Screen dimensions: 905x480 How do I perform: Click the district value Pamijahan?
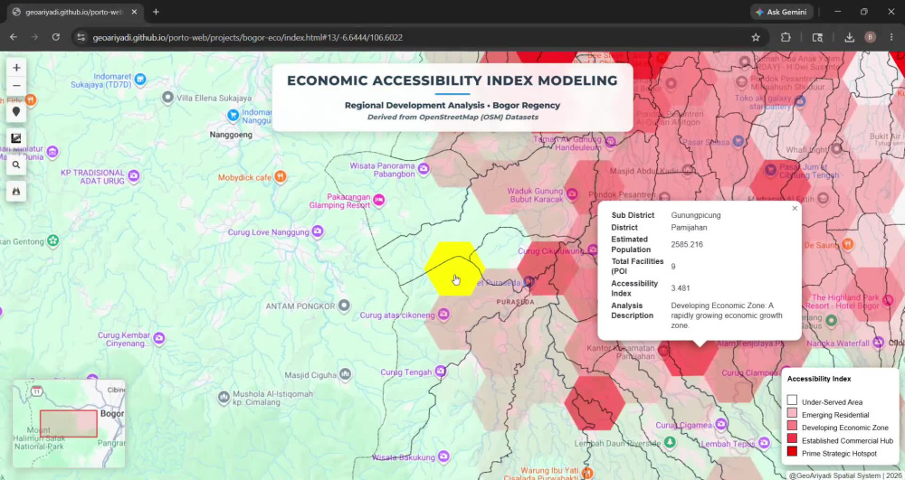(689, 227)
